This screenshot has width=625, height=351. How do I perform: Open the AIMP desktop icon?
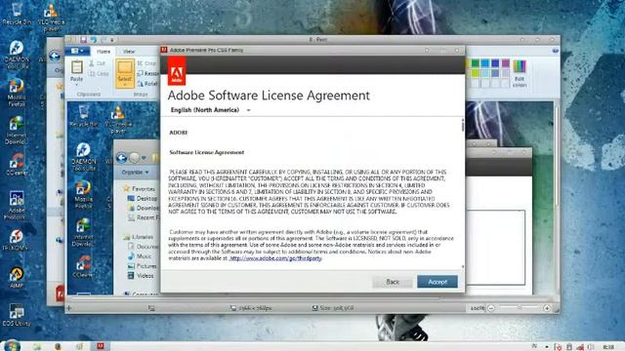[17, 277]
